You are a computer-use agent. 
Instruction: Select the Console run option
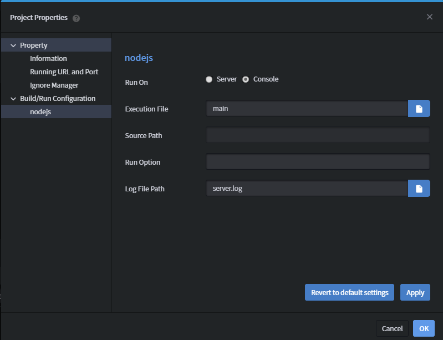point(246,79)
